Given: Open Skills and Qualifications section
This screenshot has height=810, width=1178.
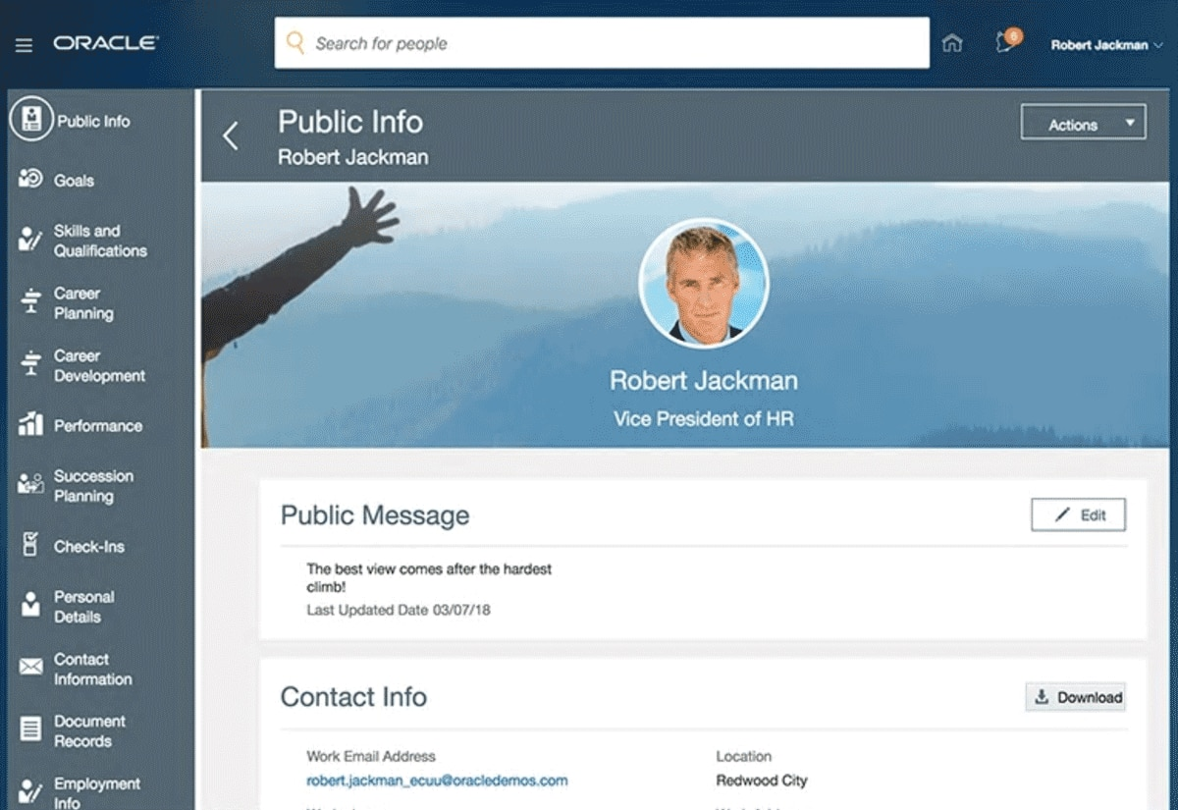Looking at the screenshot, I should (x=99, y=241).
